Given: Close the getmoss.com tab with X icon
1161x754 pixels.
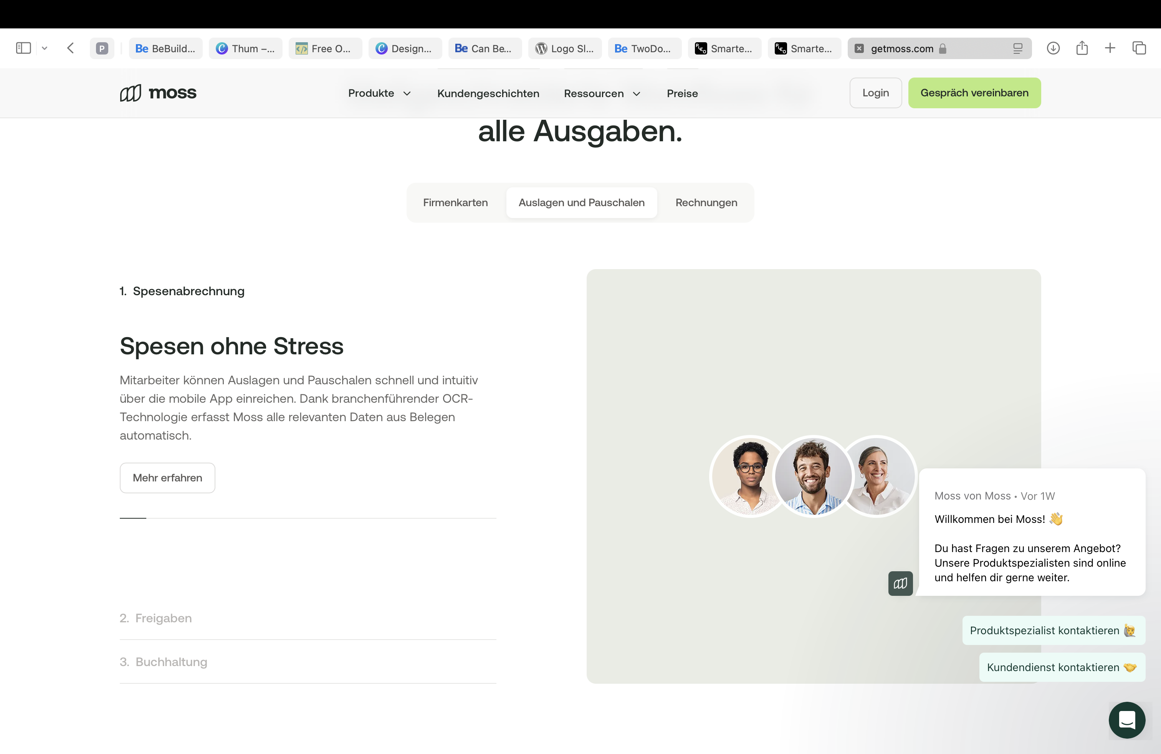Looking at the screenshot, I should click(859, 48).
